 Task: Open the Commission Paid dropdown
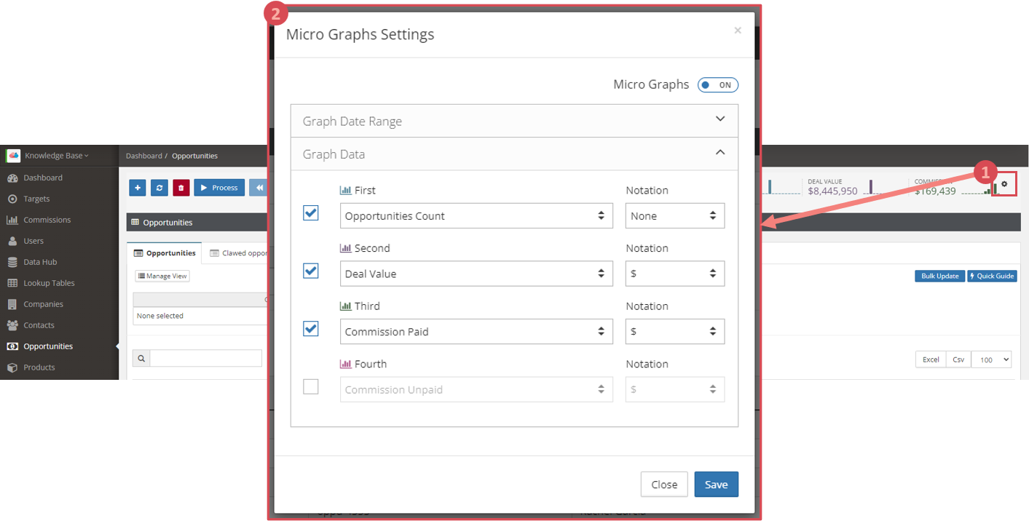pos(476,331)
